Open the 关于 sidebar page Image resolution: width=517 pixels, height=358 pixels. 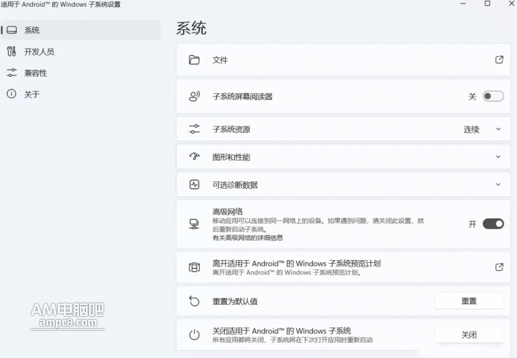81,94
